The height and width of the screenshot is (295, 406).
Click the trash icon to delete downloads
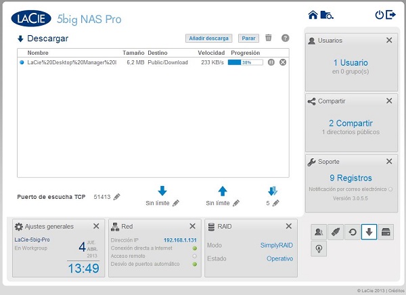(x=269, y=38)
